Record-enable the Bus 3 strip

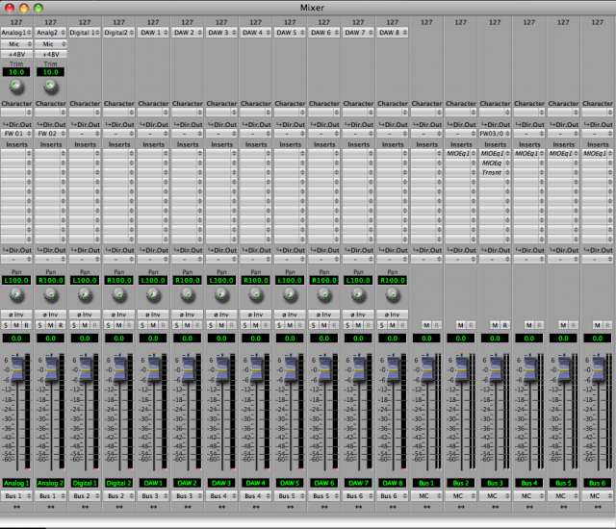(504, 325)
